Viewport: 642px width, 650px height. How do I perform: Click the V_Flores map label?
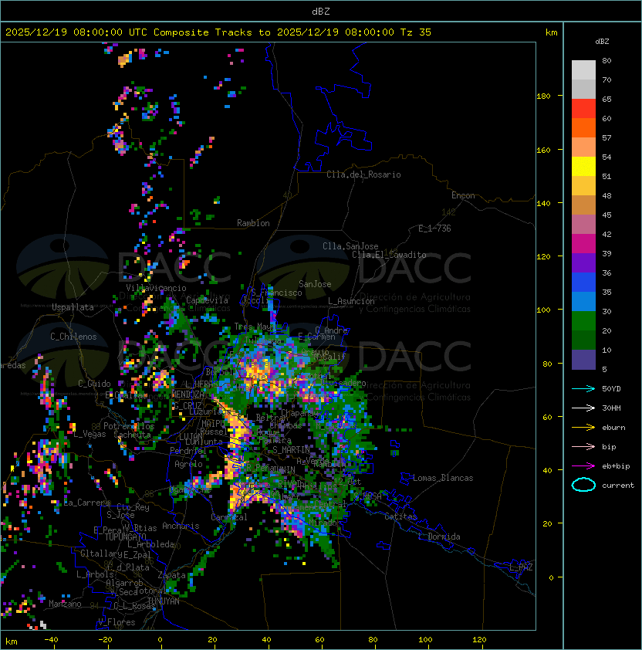[x=117, y=622]
